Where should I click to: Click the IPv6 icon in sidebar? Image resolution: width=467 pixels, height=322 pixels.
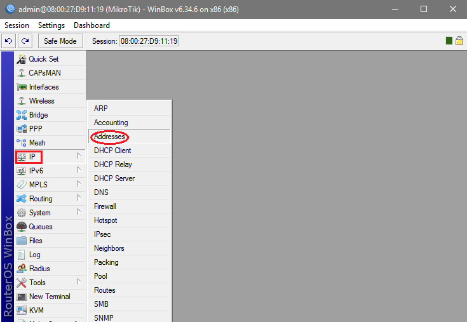coord(22,171)
